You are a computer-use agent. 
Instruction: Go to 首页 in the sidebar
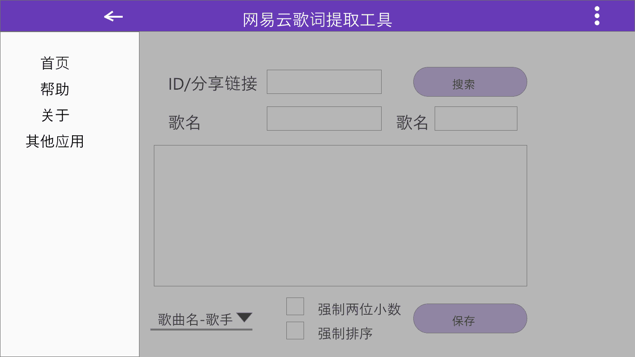(55, 63)
